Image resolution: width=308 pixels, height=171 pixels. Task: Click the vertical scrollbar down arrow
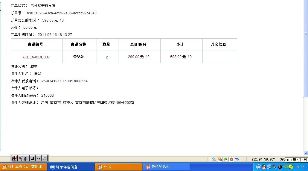point(306,153)
